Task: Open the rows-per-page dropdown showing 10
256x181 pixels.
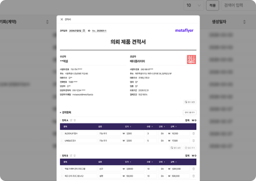Action: point(194,5)
